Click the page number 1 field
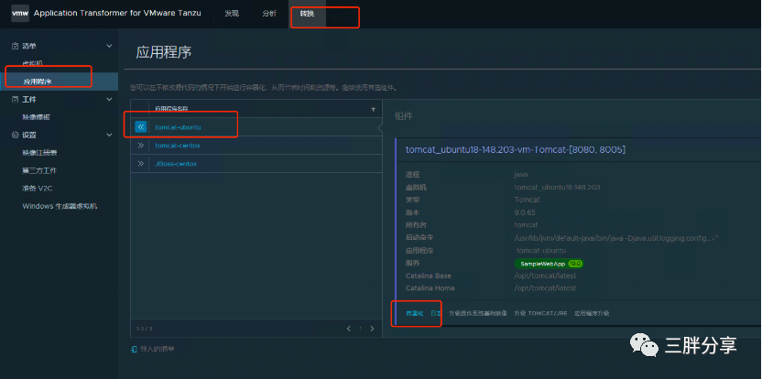The height and width of the screenshot is (379, 762). pos(360,329)
